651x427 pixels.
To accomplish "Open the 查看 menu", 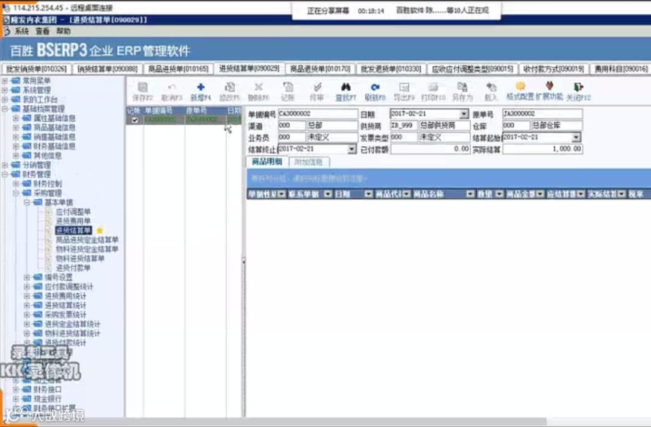I will [42, 31].
